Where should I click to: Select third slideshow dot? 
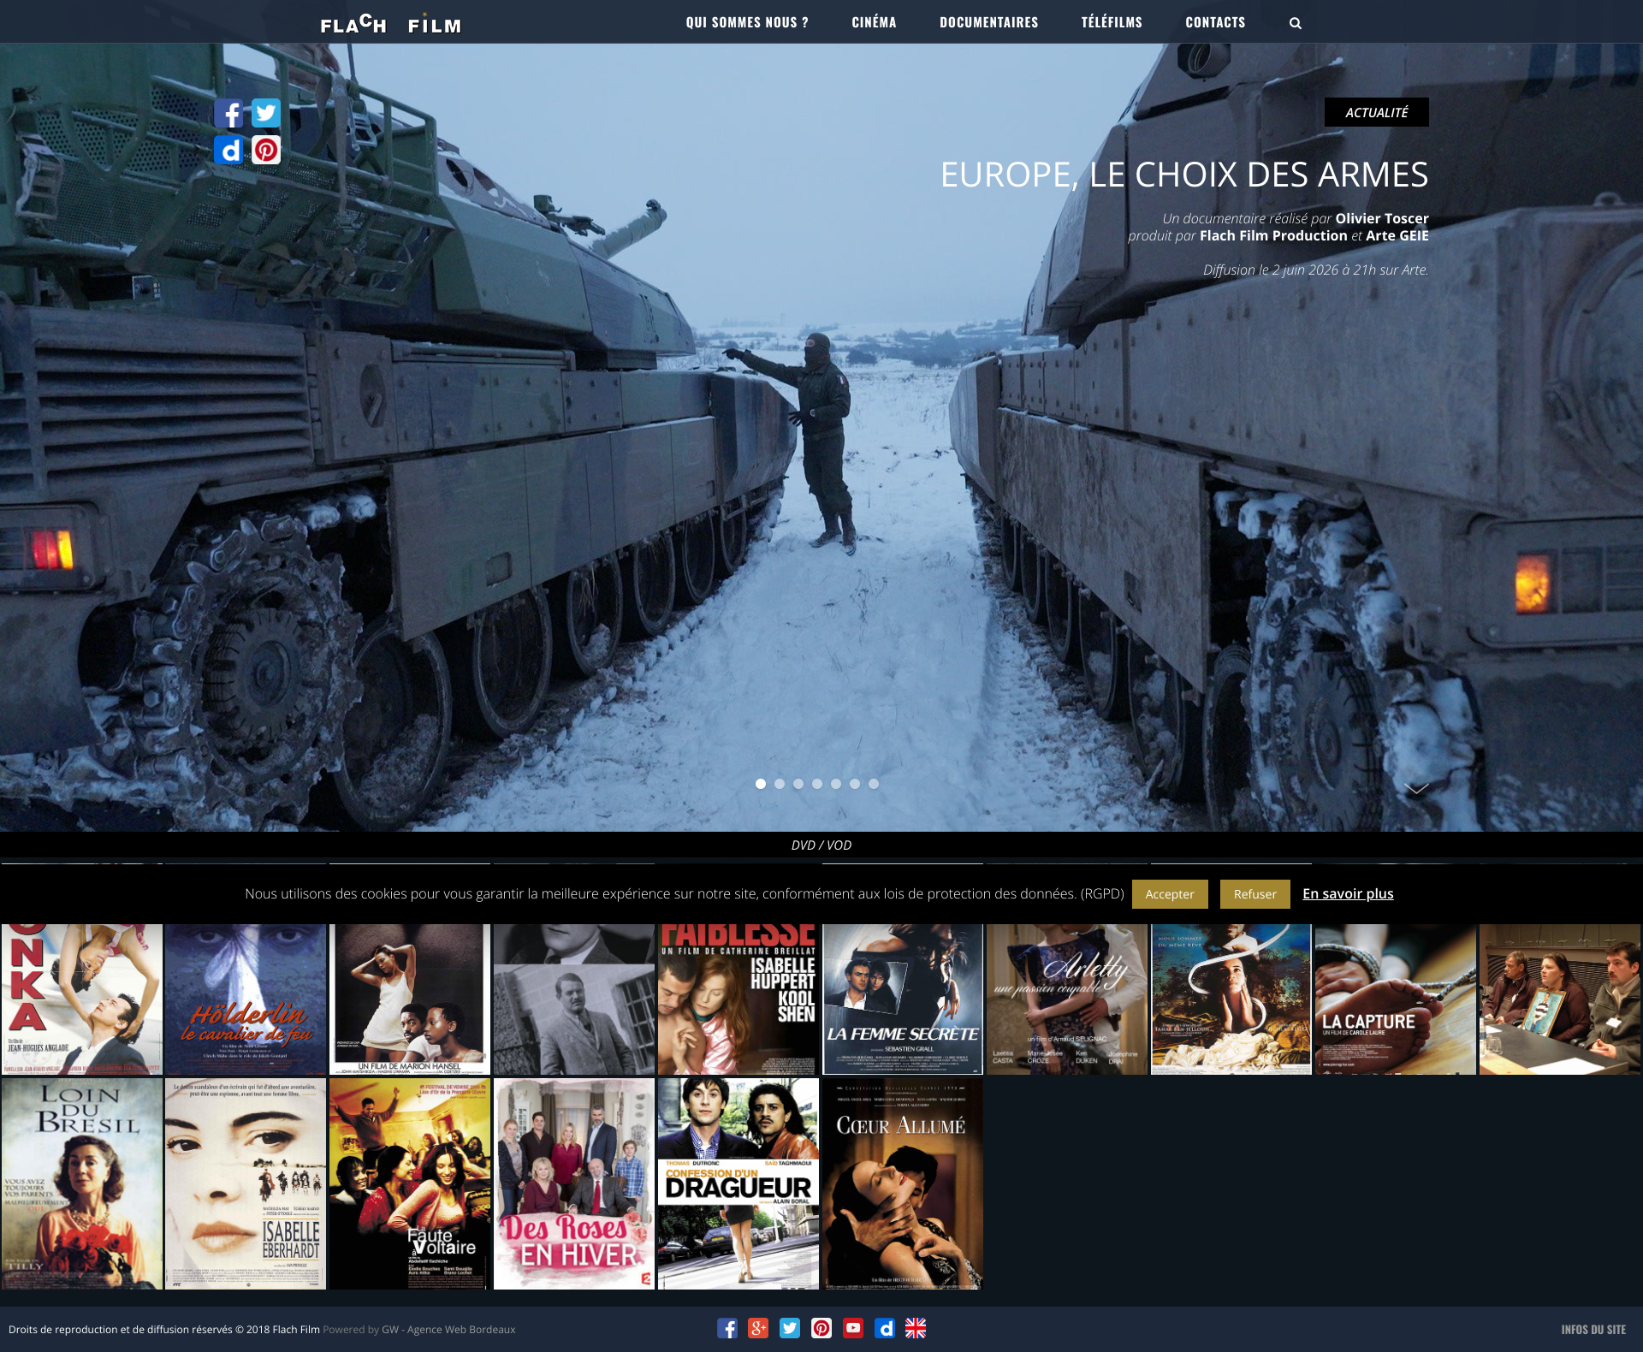coord(798,784)
